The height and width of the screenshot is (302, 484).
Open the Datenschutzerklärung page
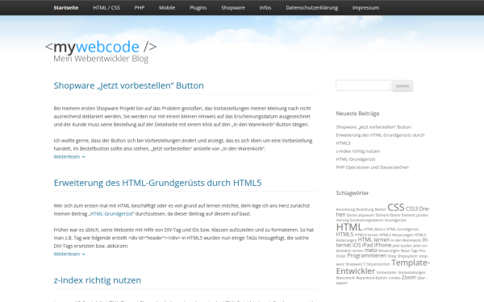(x=311, y=8)
